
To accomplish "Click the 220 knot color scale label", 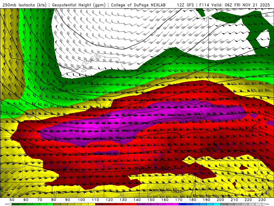I will click(248, 200).
